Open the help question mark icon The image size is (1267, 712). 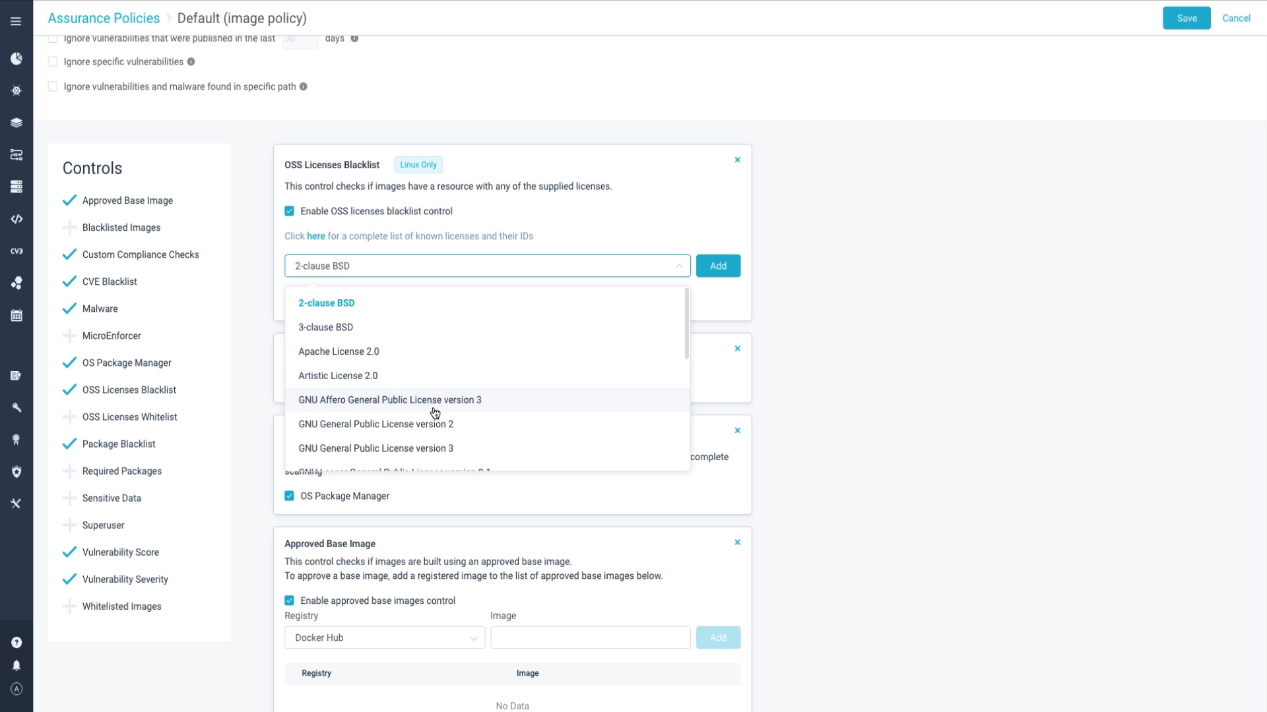(x=16, y=643)
